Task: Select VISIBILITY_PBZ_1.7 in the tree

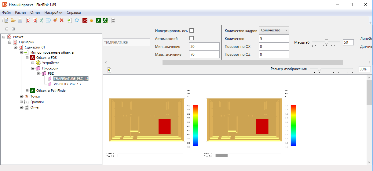Action: pyautogui.click(x=67, y=84)
